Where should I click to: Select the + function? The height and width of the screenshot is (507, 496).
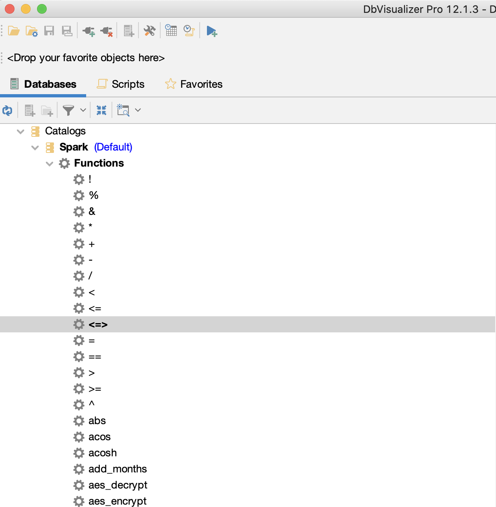[92, 244]
